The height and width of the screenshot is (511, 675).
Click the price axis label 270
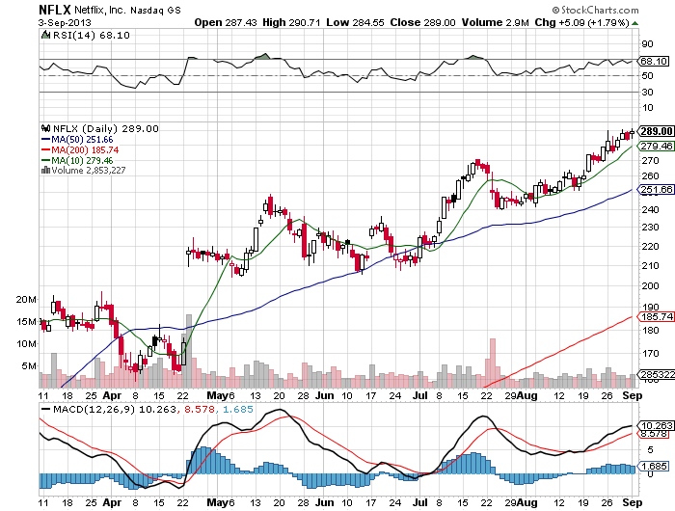pyautogui.click(x=650, y=161)
